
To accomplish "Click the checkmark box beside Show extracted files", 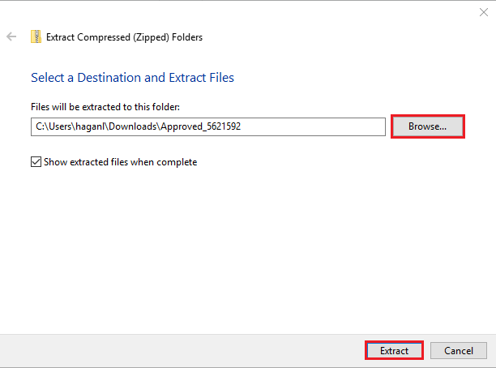I will (36, 161).
